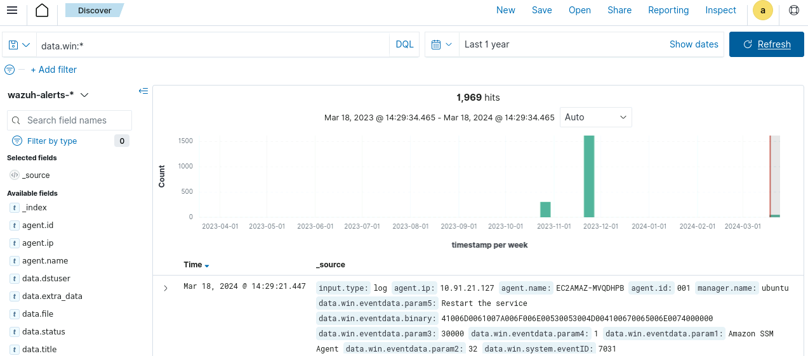The image size is (808, 356).
Task: Open the hamburger navigation menu
Action: click(x=12, y=10)
